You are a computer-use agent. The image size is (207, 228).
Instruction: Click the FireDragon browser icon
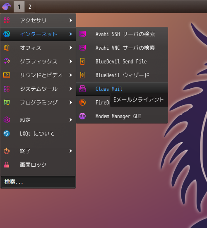[82, 102]
